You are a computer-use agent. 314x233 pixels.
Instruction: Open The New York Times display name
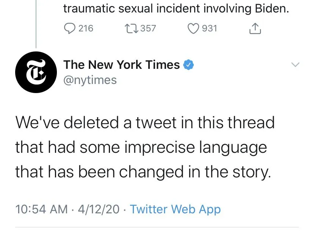(x=121, y=65)
